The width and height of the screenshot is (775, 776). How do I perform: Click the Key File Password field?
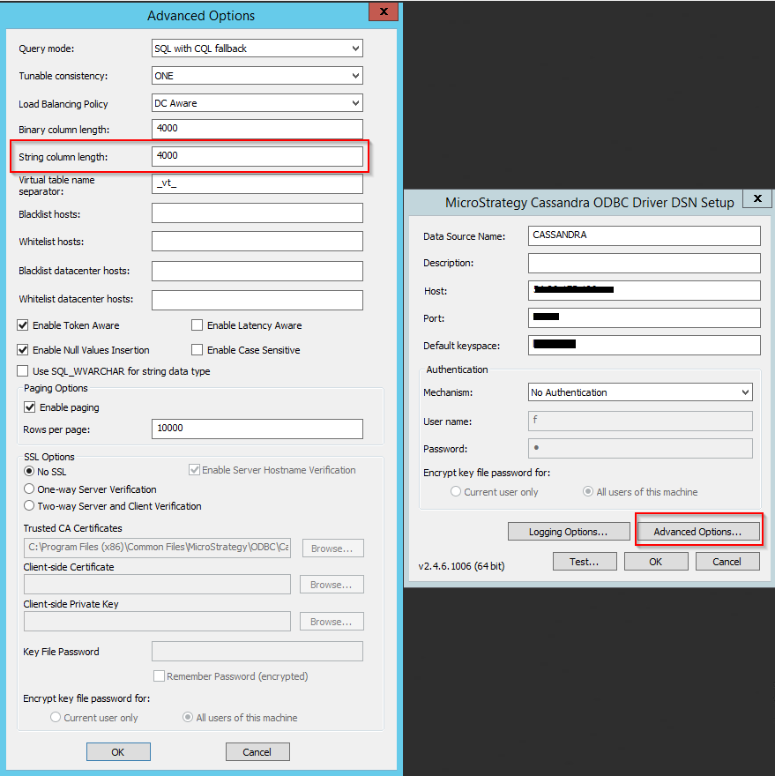click(257, 651)
